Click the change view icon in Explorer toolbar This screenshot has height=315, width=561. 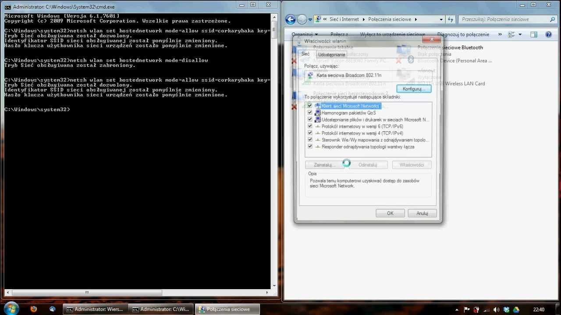pos(511,34)
